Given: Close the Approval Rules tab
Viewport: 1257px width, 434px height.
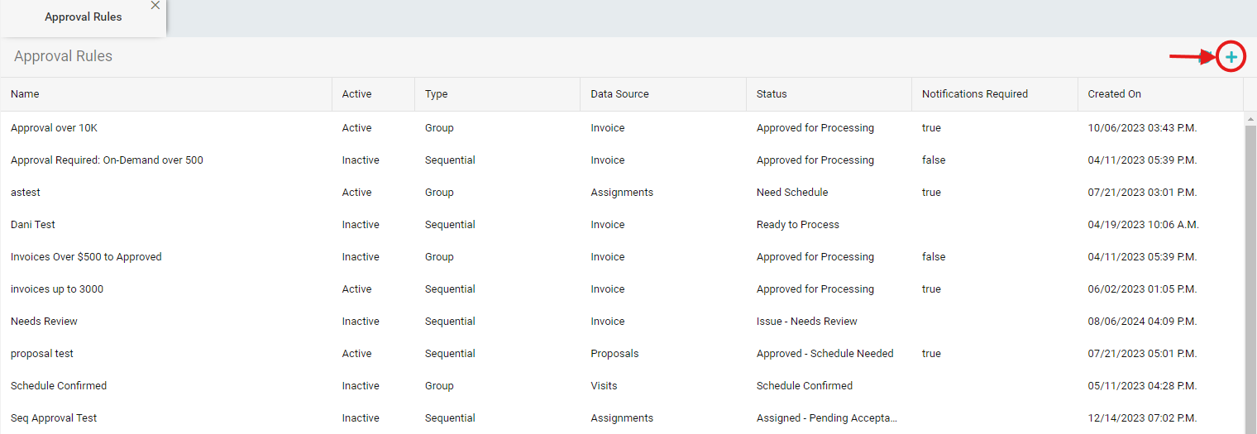Looking at the screenshot, I should (x=155, y=6).
